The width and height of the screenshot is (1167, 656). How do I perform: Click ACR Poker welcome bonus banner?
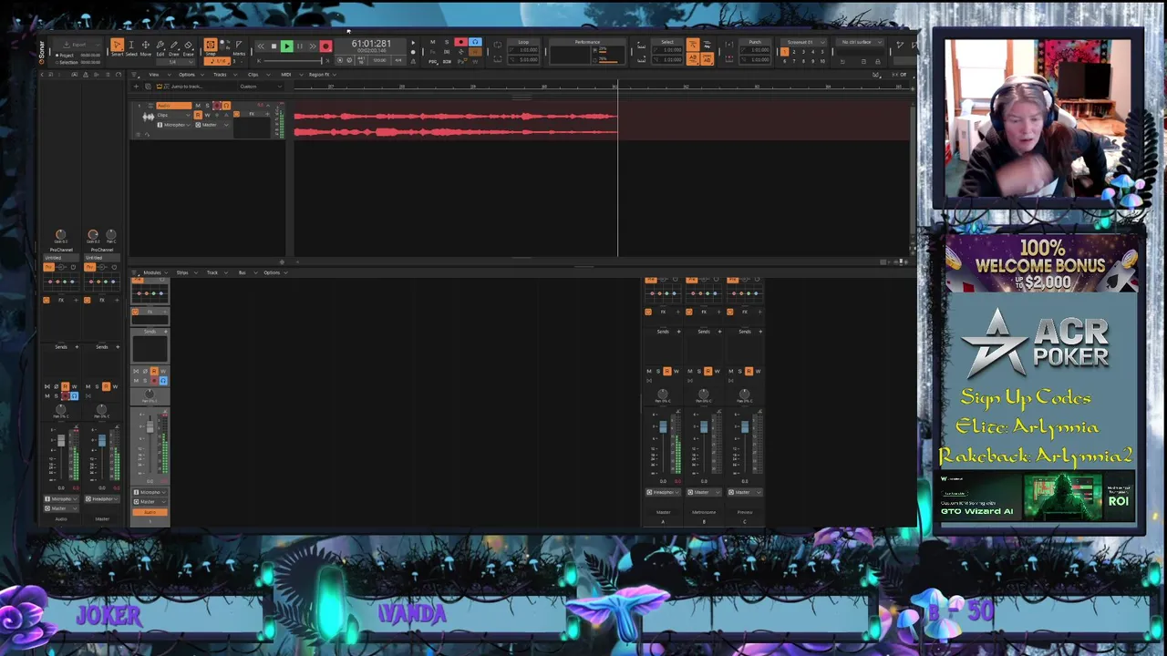pyautogui.click(x=1039, y=265)
